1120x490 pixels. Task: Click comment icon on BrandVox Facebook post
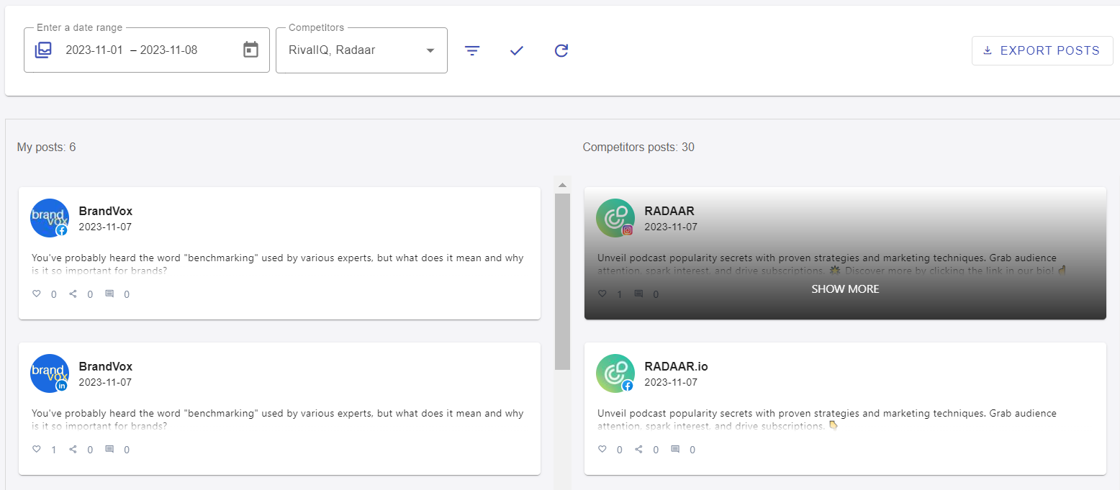[109, 294]
